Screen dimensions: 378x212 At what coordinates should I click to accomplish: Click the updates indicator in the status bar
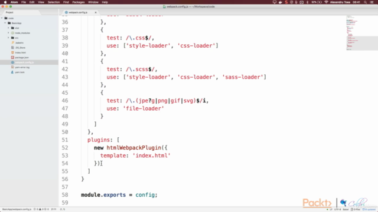[x=369, y=210]
